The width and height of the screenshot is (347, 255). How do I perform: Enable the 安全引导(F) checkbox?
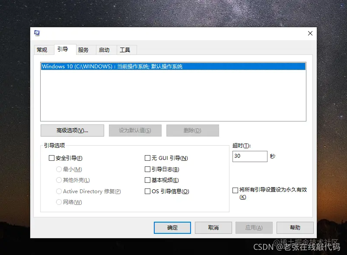[51, 158]
